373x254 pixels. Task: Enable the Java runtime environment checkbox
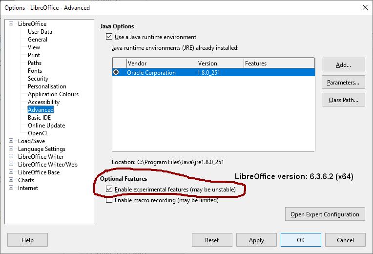click(109, 37)
